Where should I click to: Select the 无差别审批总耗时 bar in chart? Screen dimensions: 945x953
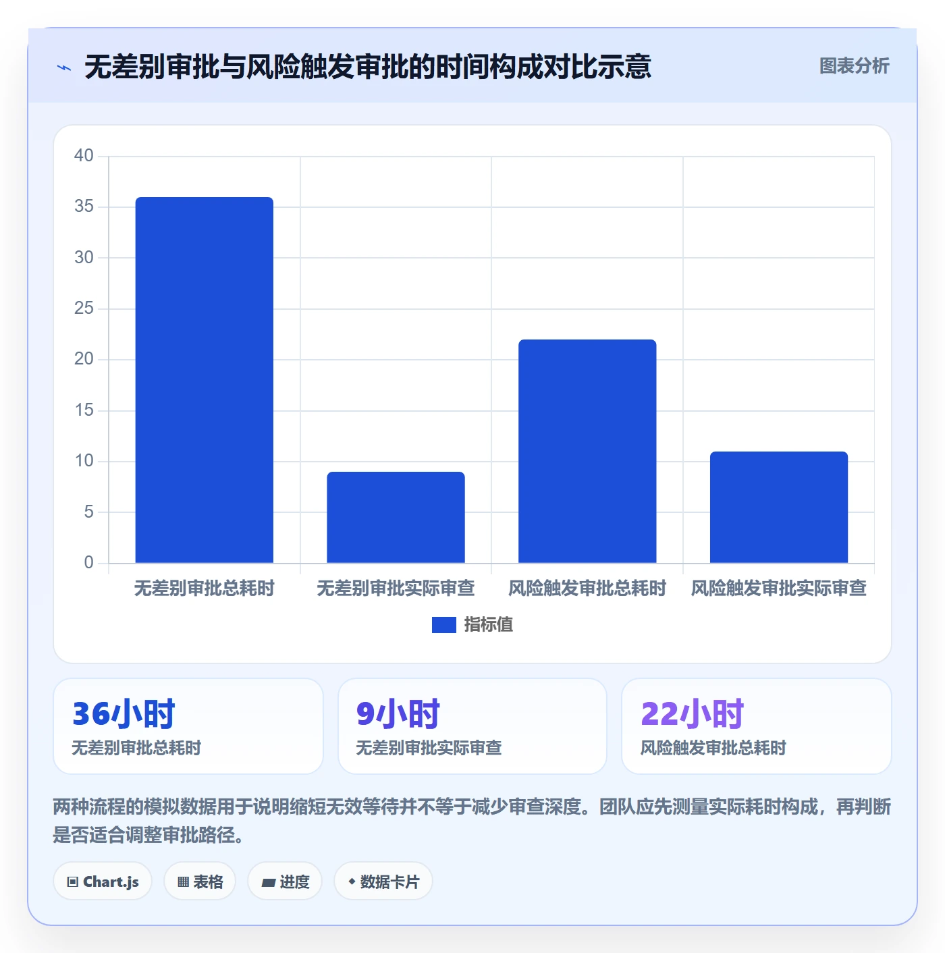point(205,380)
